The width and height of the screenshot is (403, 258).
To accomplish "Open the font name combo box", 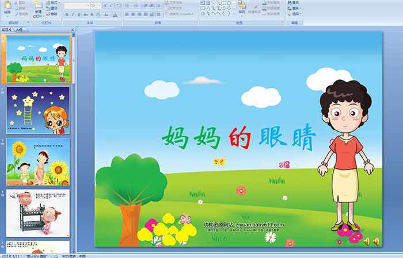I will (77, 5).
